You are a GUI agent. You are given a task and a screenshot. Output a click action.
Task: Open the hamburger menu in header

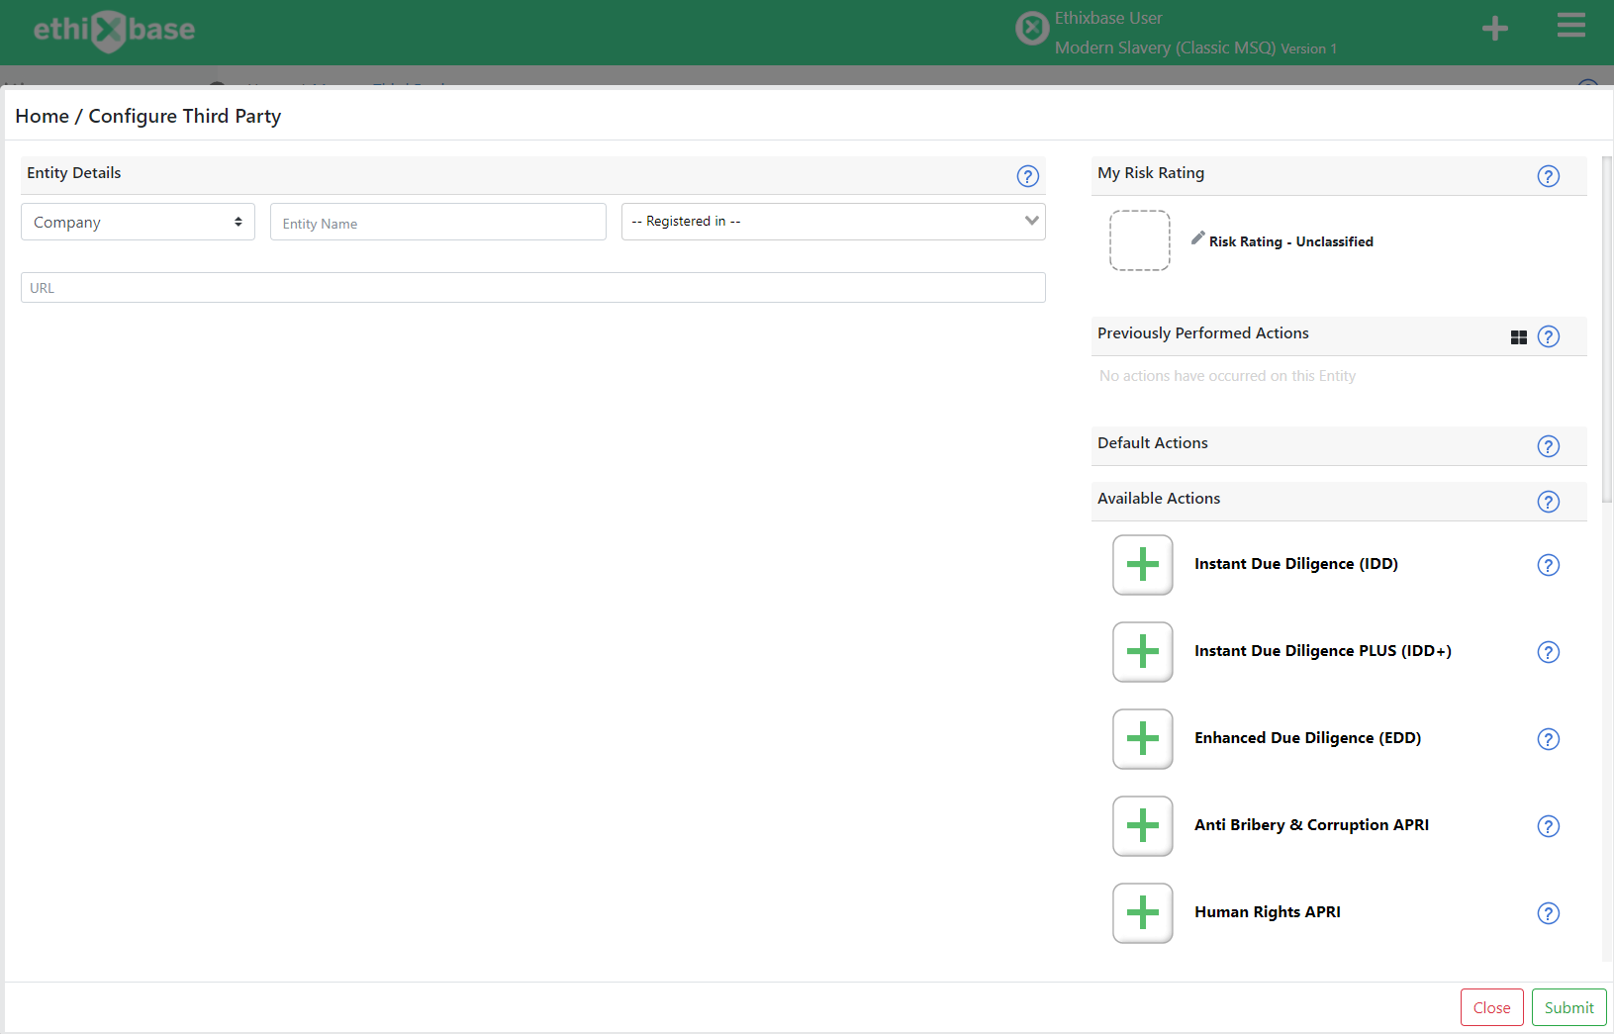(x=1570, y=26)
